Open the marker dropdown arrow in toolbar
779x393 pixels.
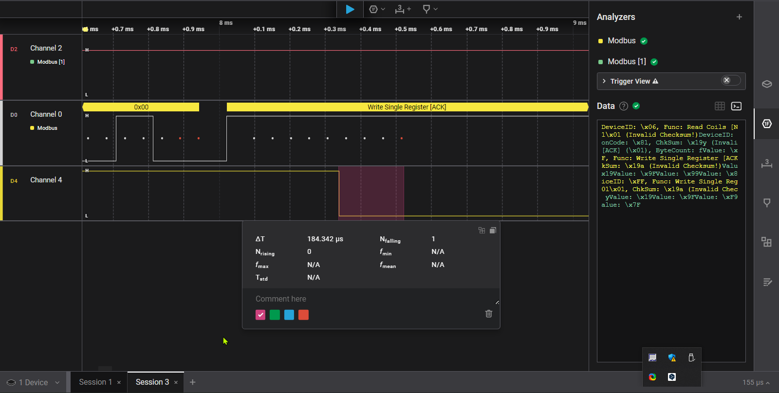pos(436,9)
